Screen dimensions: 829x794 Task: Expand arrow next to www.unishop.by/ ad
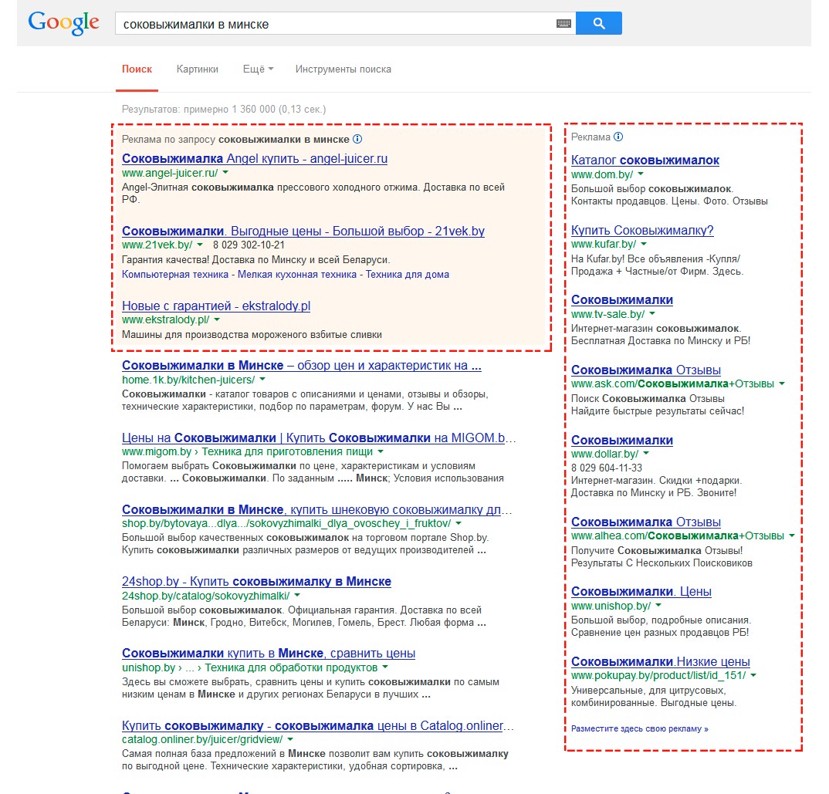click(658, 606)
